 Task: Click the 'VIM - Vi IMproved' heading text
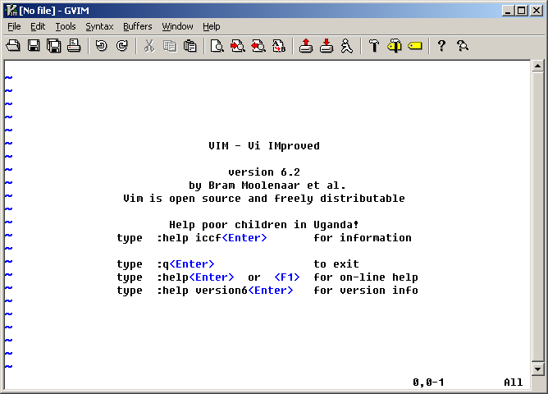tap(264, 146)
